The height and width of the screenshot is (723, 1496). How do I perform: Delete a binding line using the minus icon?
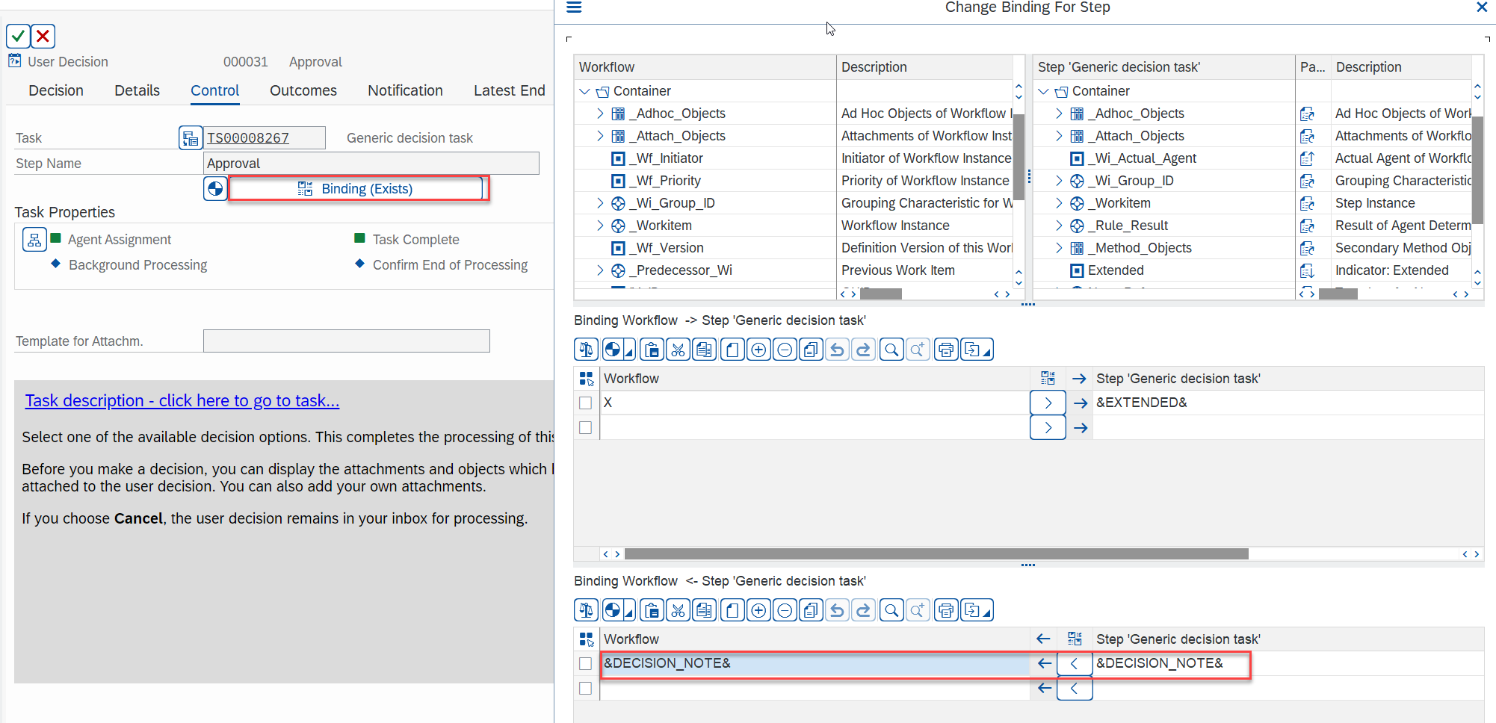pyautogui.click(x=784, y=349)
